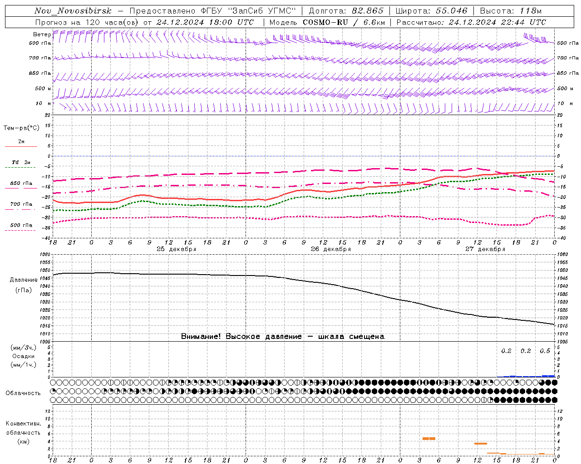Click the '(мм/1ч.)' precipitation unit label
The height and width of the screenshot is (464, 581).
click(x=24, y=365)
